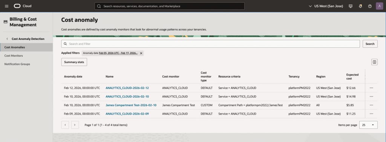
Task: Click the Expected cost column header
Action: coord(352,77)
